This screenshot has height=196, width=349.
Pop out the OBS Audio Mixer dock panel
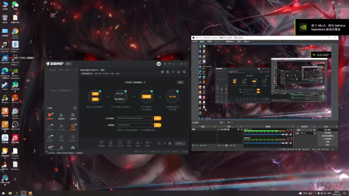(x=293, y=127)
